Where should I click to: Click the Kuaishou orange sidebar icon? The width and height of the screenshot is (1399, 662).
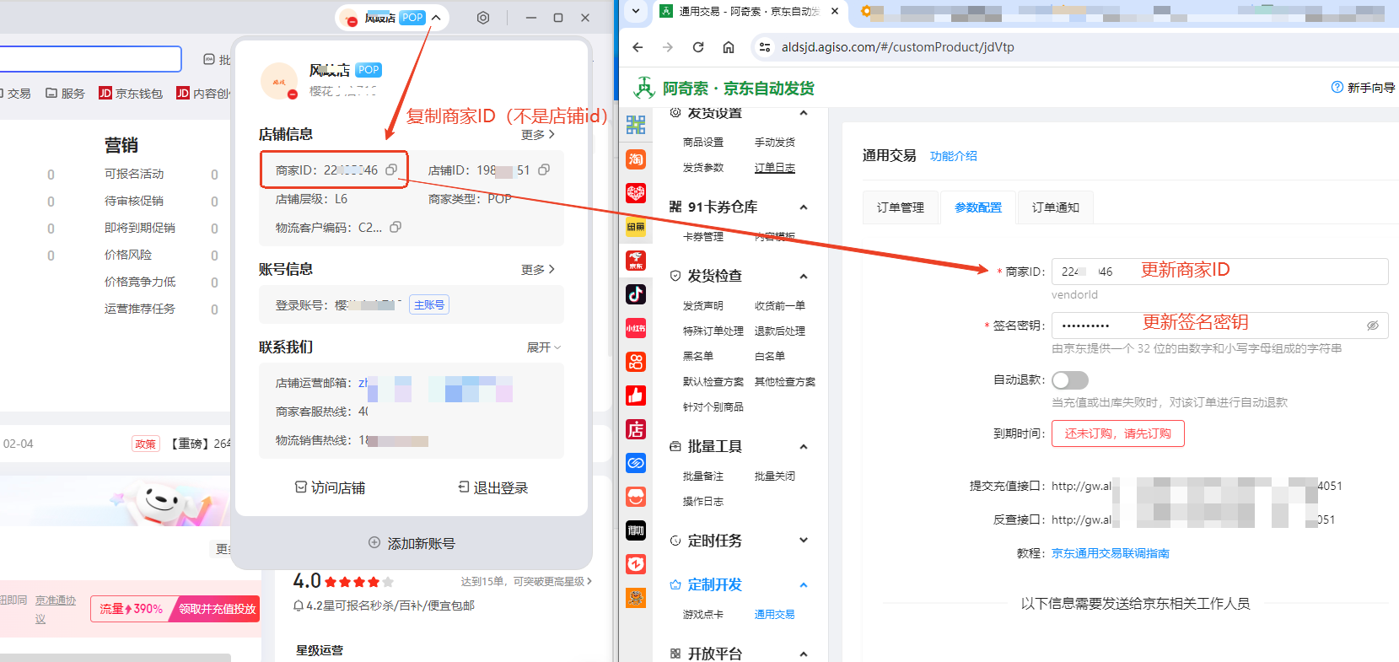[636, 362]
